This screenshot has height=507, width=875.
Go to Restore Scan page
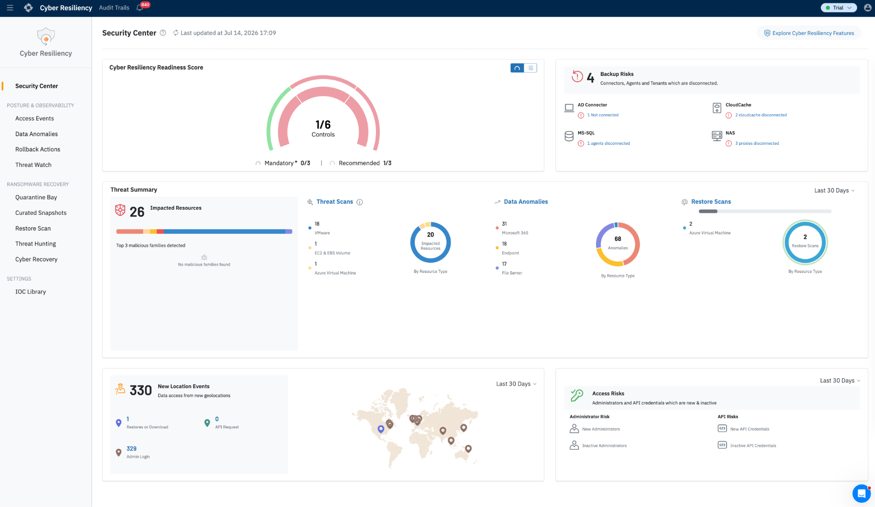point(33,229)
